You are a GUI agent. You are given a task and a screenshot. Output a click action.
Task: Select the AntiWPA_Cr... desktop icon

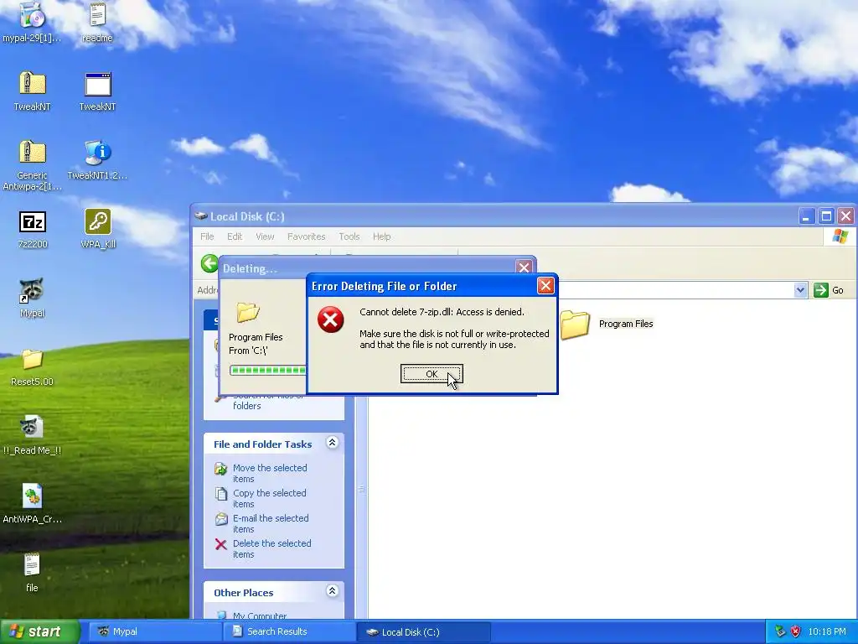(33, 504)
